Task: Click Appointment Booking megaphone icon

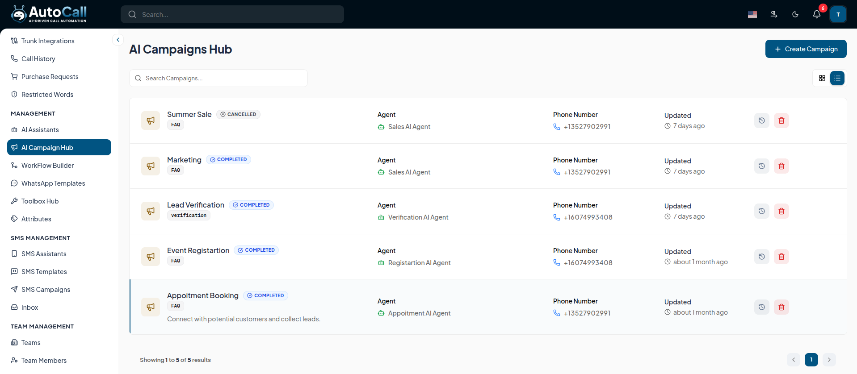Action: coord(151,307)
